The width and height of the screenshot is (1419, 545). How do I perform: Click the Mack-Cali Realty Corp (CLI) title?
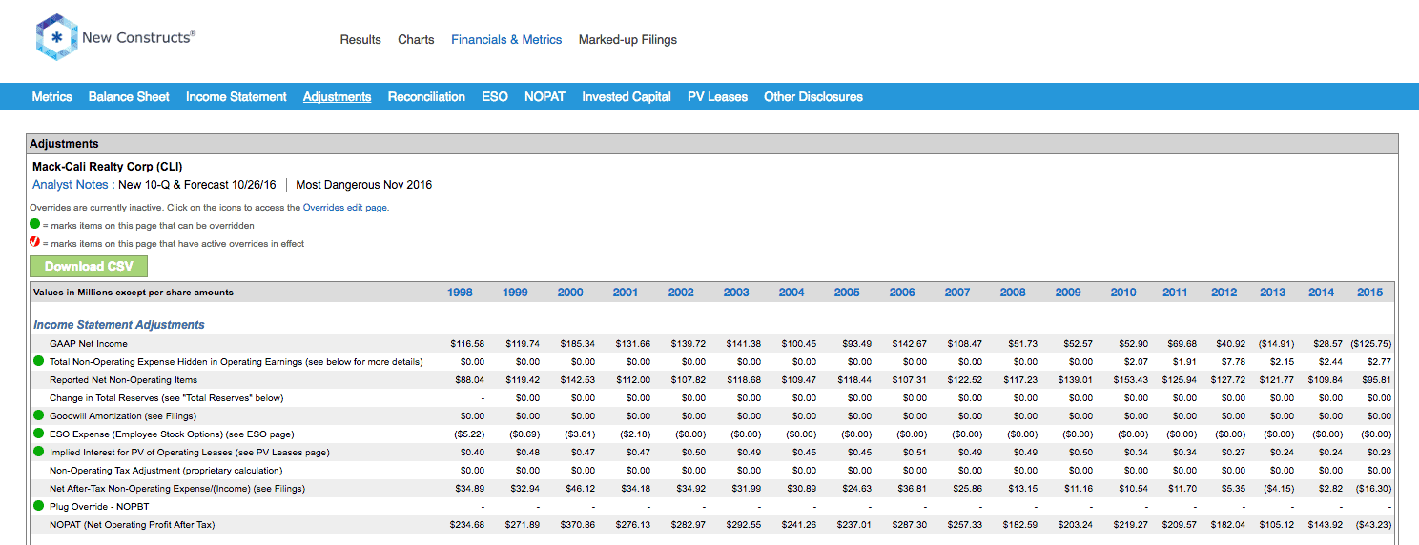[x=107, y=167]
